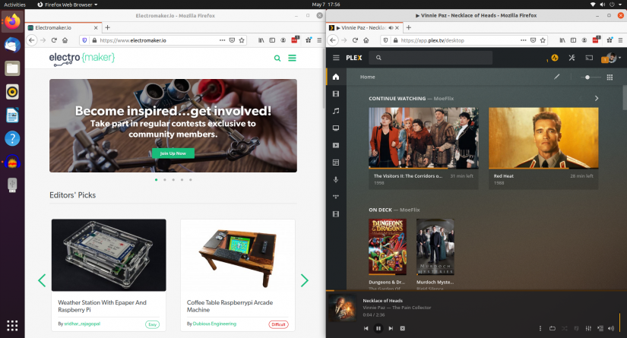Click the Plex cast to device icon
Viewport: 627px width, 338px height.
click(589, 58)
